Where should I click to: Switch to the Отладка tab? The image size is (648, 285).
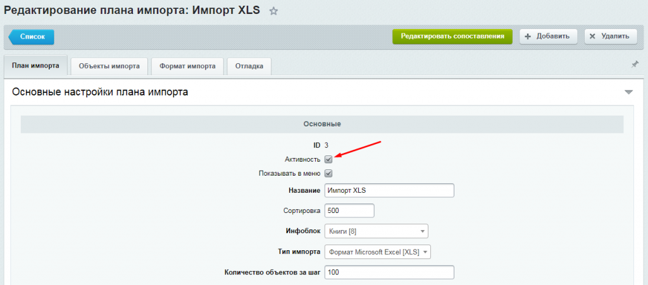coord(249,66)
